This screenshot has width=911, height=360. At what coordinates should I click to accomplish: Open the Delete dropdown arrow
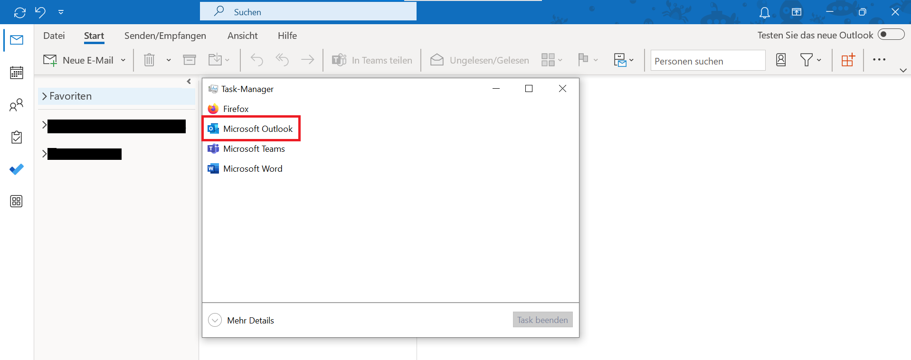tap(169, 60)
